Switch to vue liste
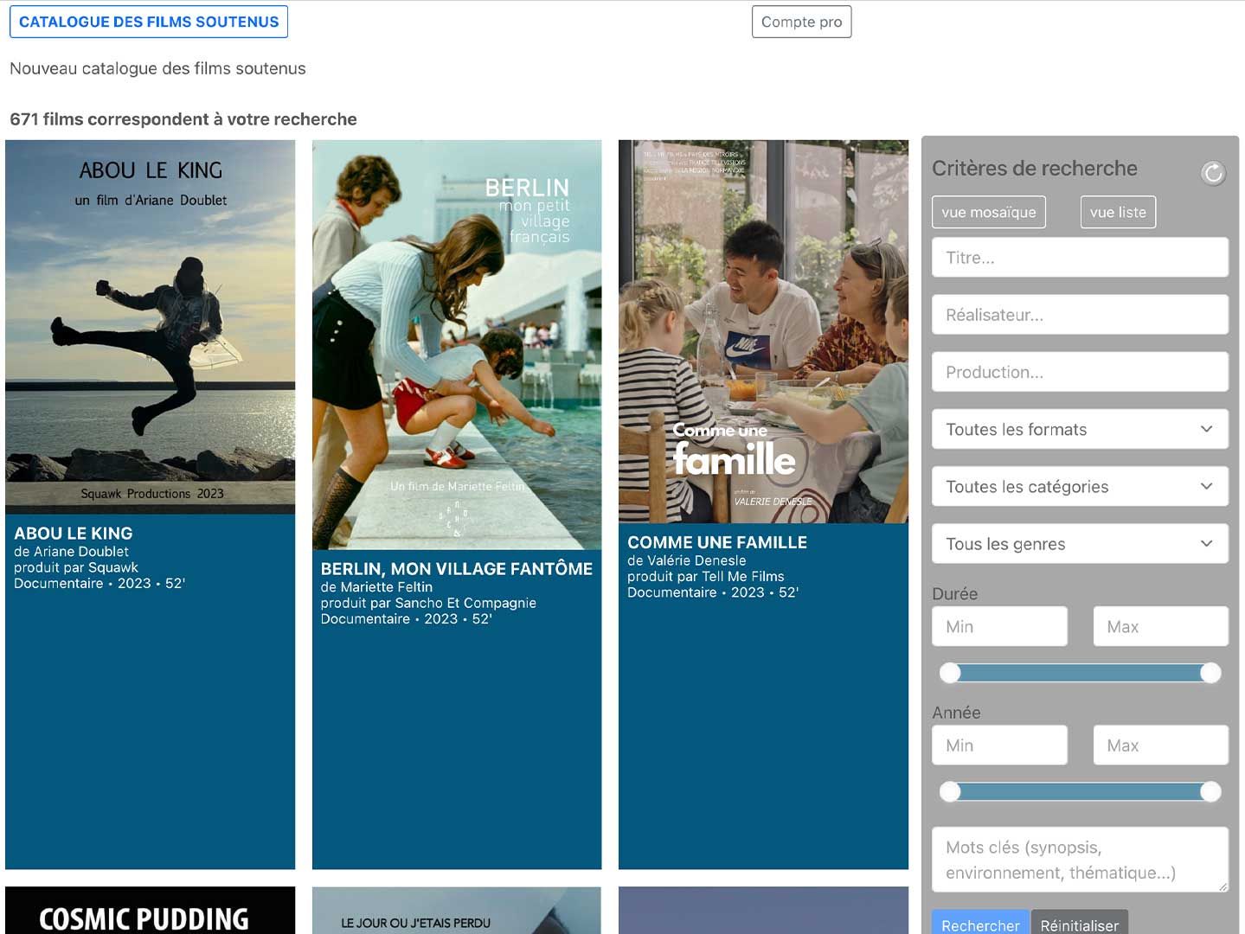The image size is (1245, 934). pyautogui.click(x=1118, y=212)
